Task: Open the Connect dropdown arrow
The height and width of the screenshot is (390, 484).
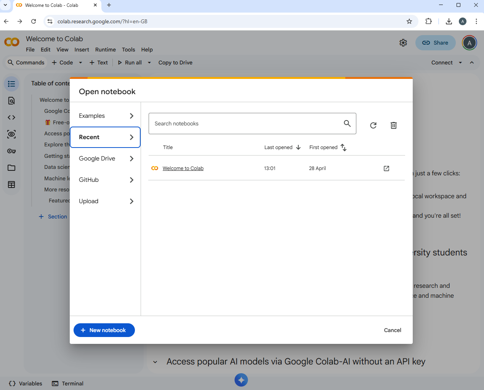Action: 460,63
